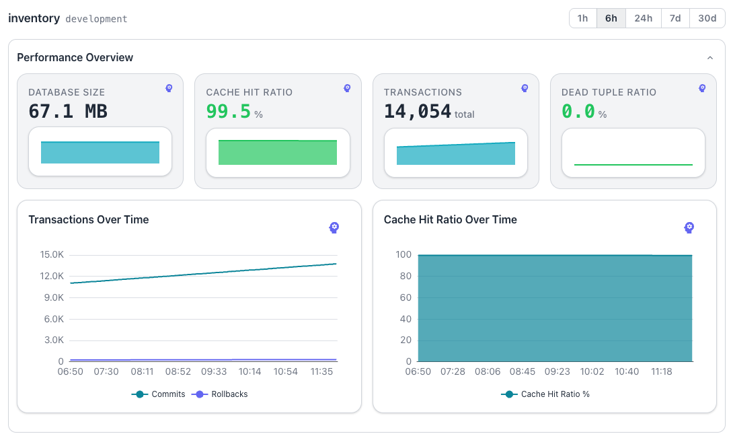
Task: Click the DEAD TUPLE RATIO card label
Action: point(609,92)
